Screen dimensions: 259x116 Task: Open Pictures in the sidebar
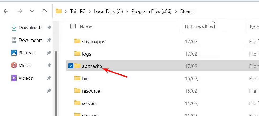(26, 53)
